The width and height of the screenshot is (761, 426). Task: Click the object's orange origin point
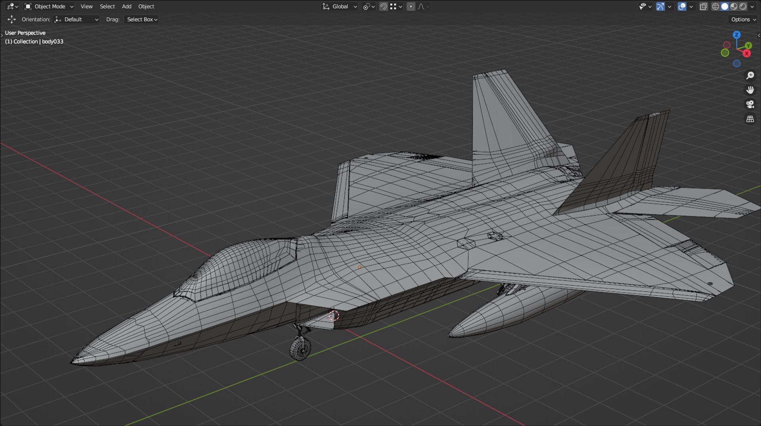[x=359, y=267]
